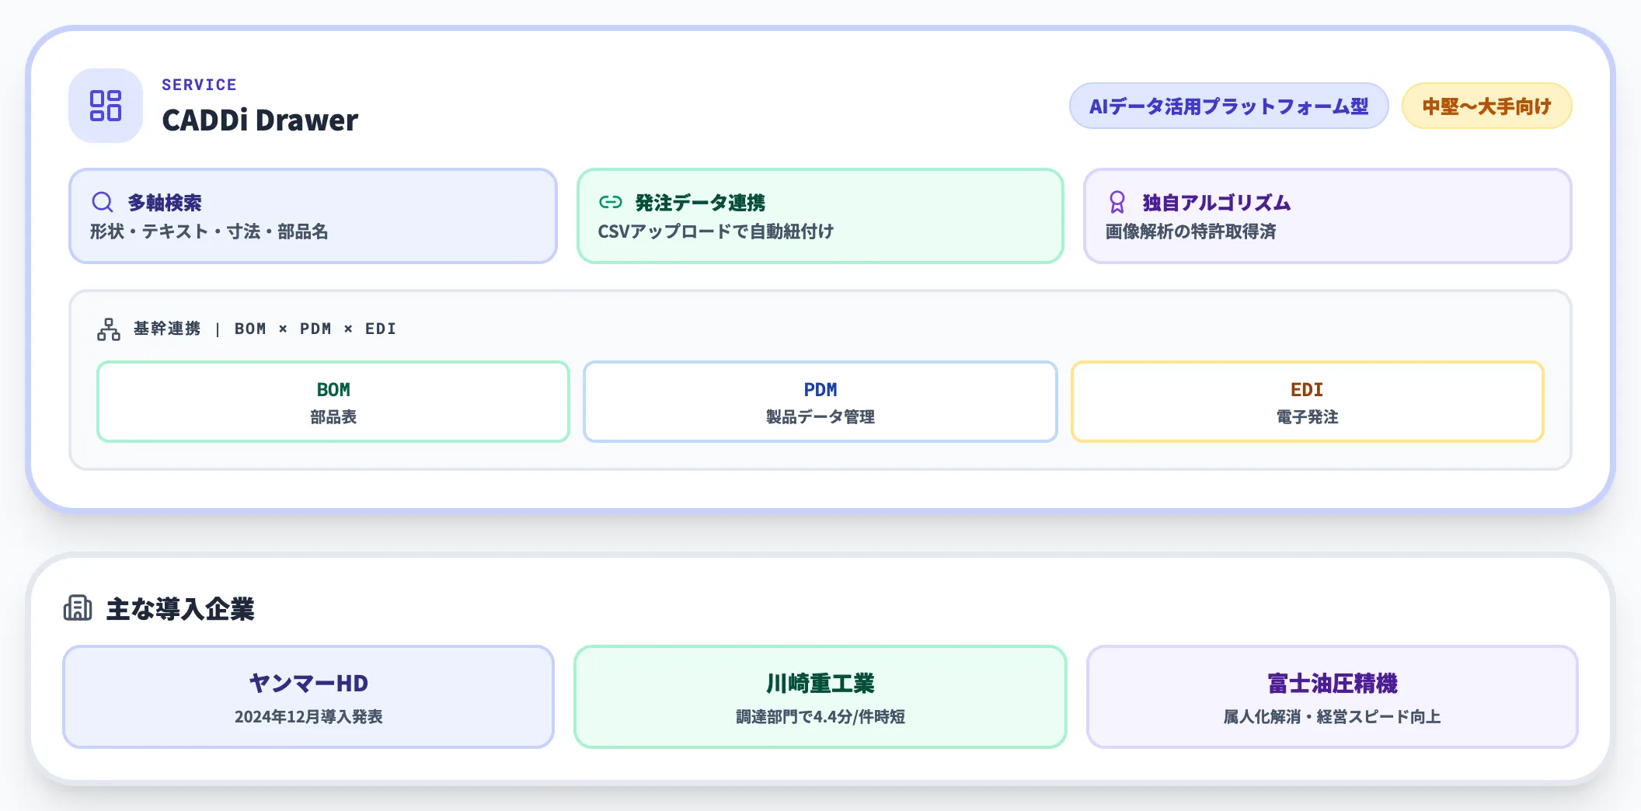Click the search icon in the first feature card
1641x811 pixels.
(102, 202)
